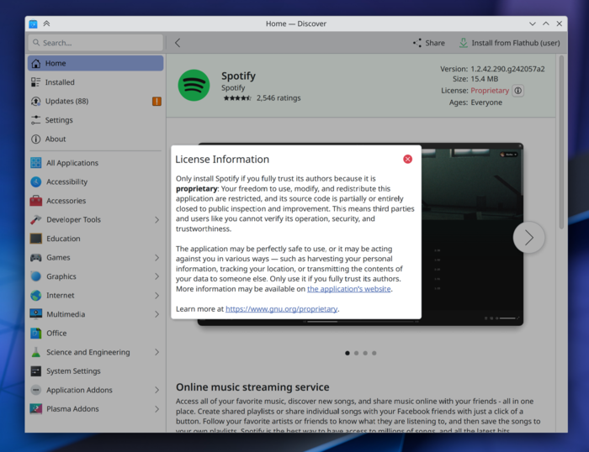Click the vertical scrollbar handle

[561, 142]
